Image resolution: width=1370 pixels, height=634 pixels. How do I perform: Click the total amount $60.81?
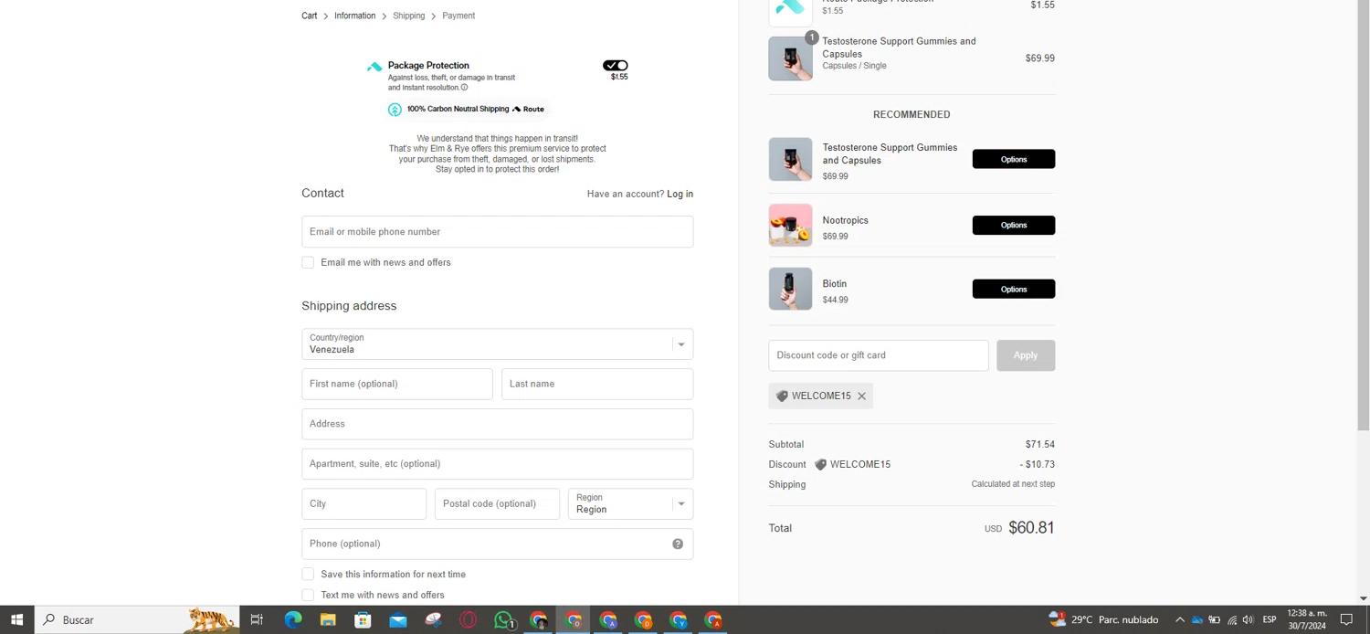pos(1031,528)
